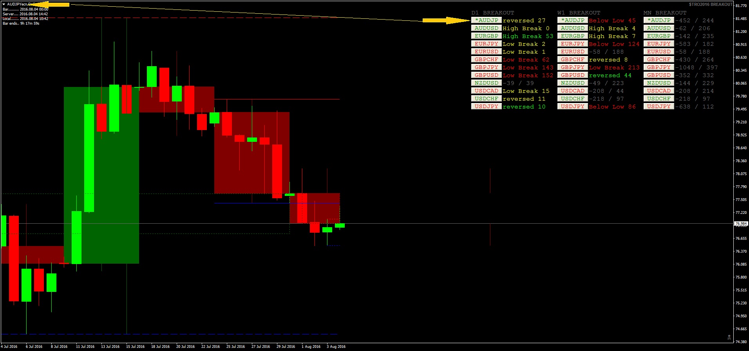Open NZDUSD from the W1 Breakout list
Screen dimensions: 749x351
(x=572, y=83)
